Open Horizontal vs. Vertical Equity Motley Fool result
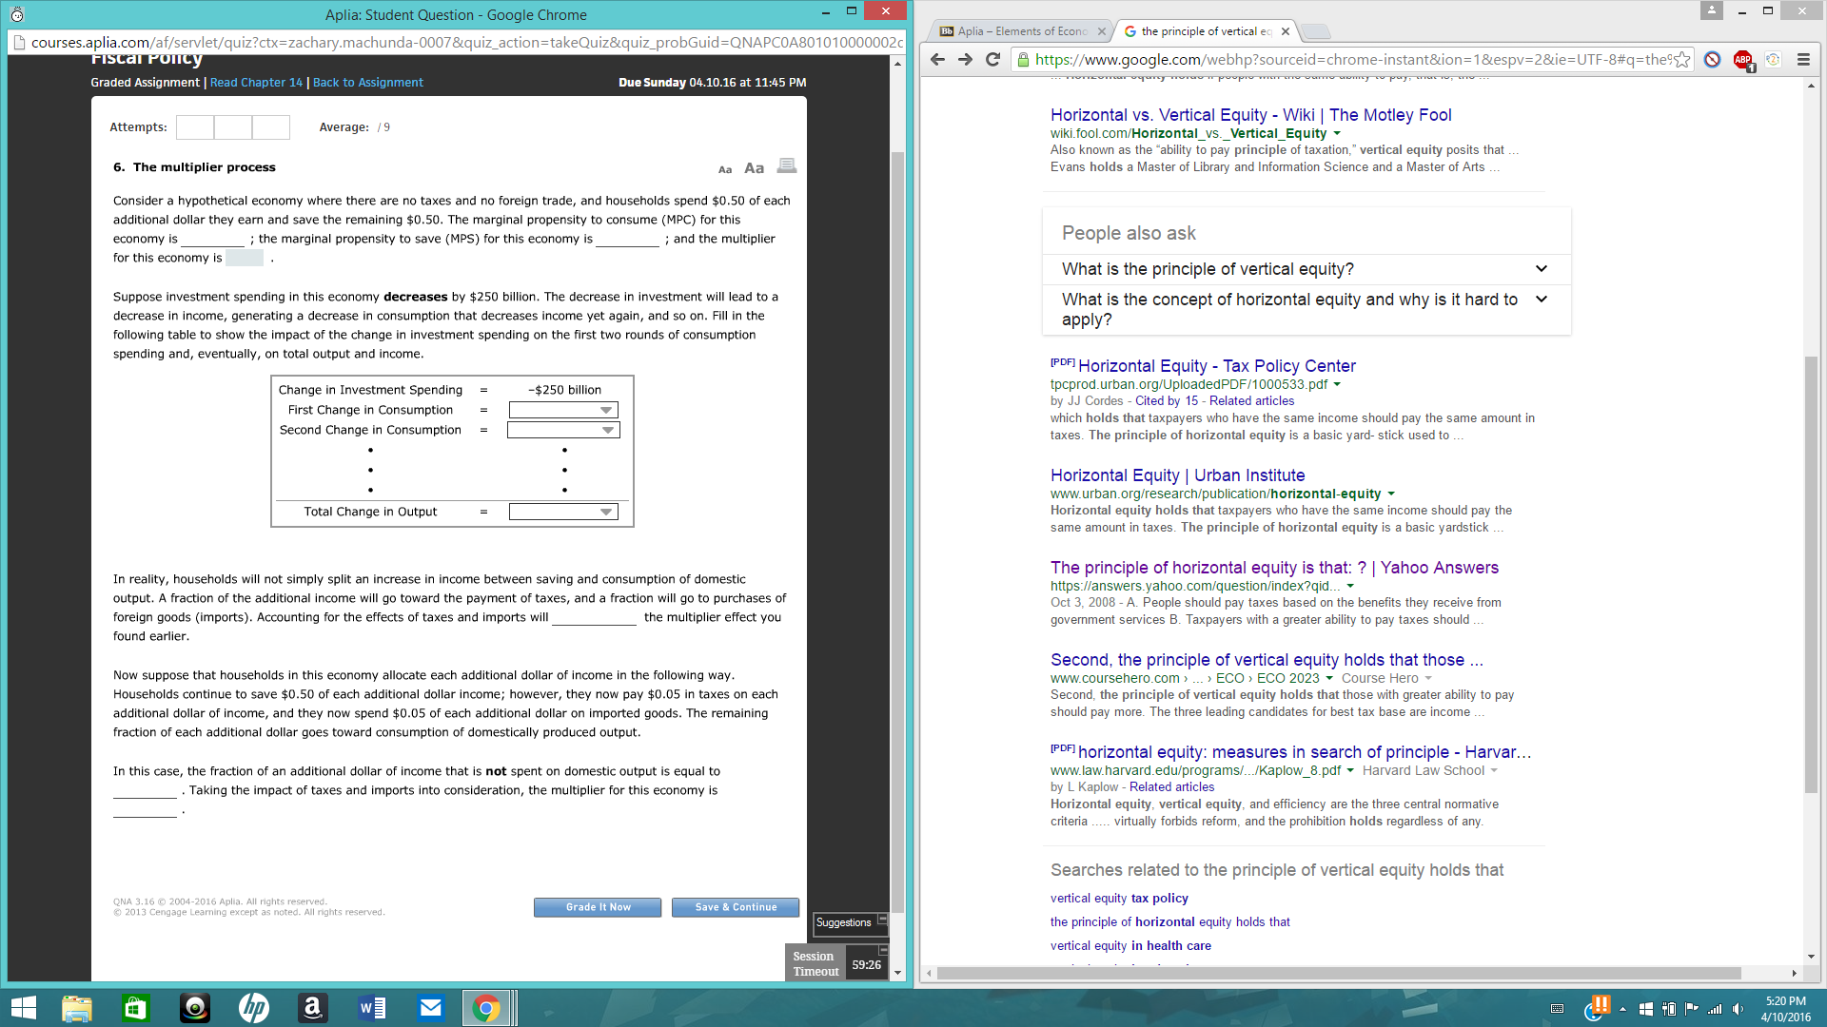The width and height of the screenshot is (1827, 1027). [1250, 115]
